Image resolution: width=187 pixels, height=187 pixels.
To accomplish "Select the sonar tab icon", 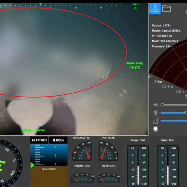I will (155, 9).
